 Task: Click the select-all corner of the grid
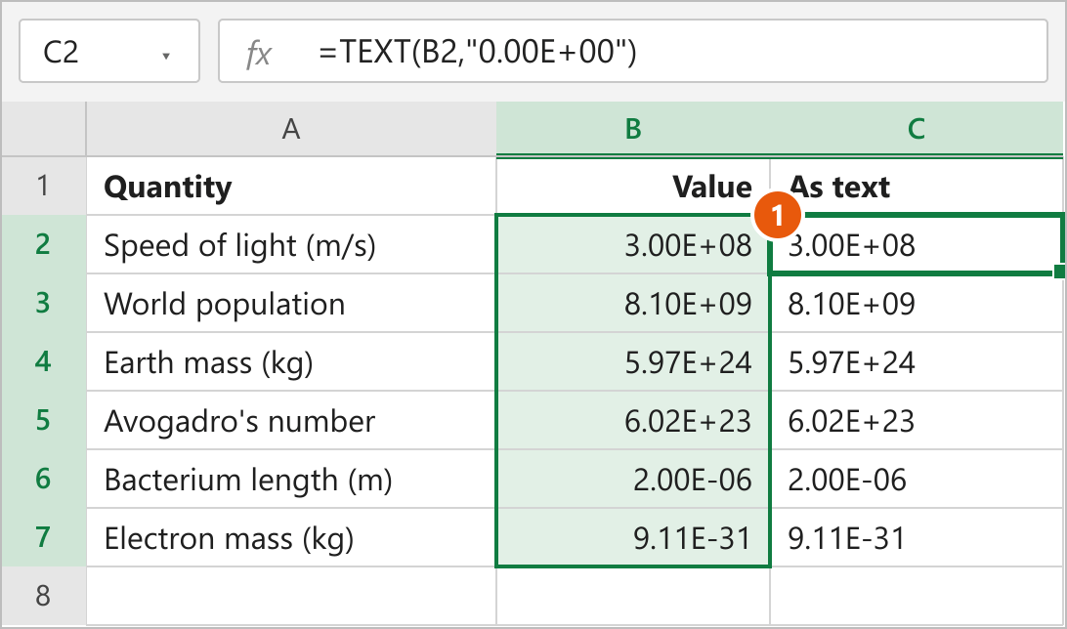click(x=44, y=129)
